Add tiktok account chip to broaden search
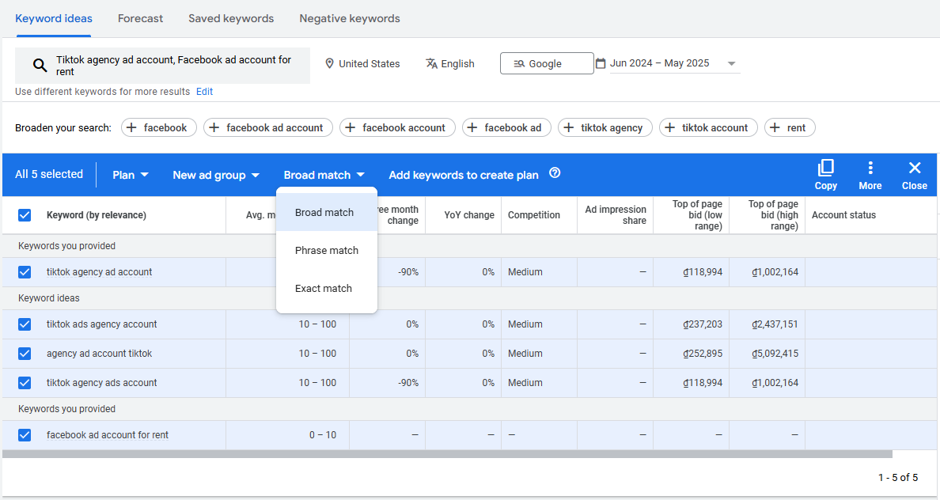The height and width of the screenshot is (500, 940). tap(709, 127)
